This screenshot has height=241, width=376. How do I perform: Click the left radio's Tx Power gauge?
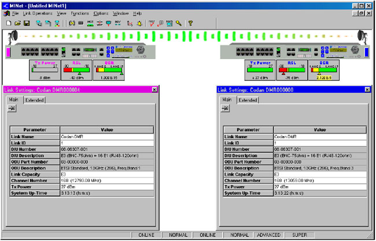[45, 70]
